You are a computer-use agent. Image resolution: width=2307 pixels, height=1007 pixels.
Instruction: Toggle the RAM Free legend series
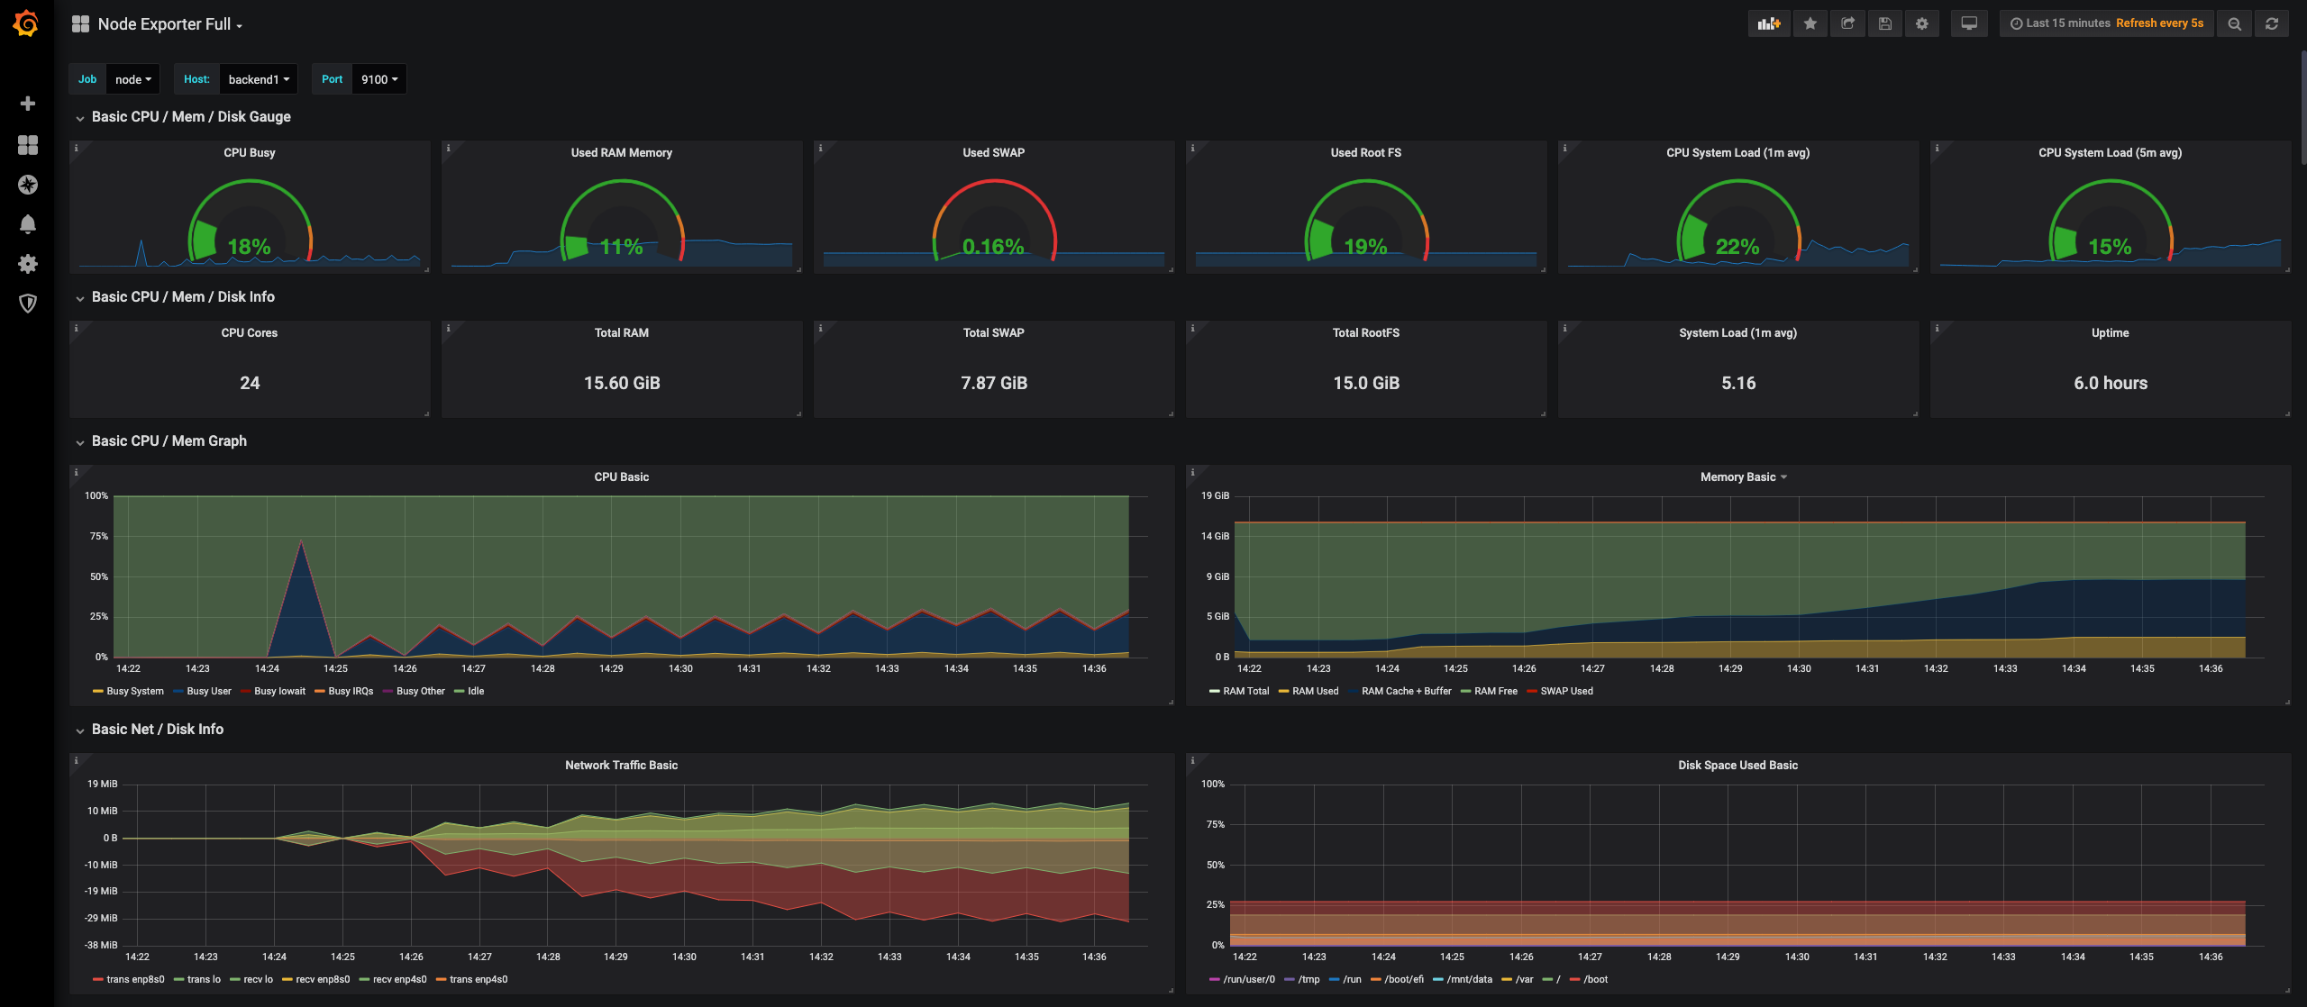click(1495, 692)
